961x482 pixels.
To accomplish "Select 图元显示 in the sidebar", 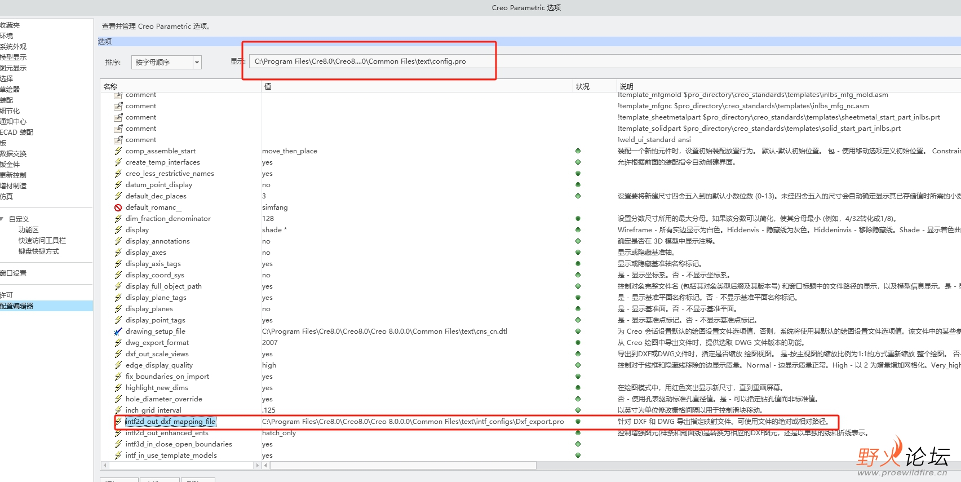I will pyautogui.click(x=13, y=68).
